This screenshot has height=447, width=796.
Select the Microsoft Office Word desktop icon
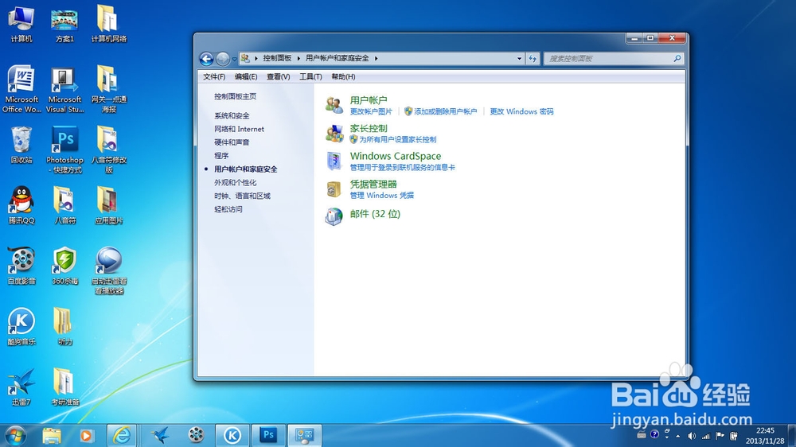[x=21, y=78]
